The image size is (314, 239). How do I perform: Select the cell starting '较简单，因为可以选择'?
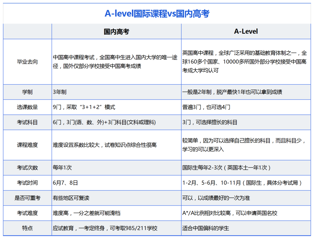click(x=246, y=145)
